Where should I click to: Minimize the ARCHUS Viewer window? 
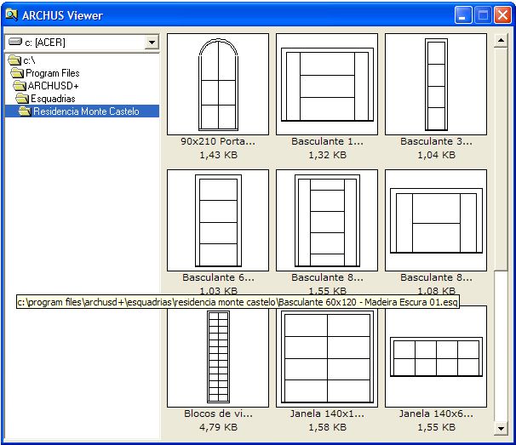[x=462, y=15]
